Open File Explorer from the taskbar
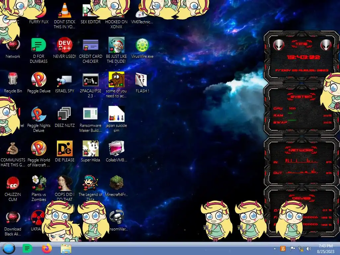340x255 pixels. pyautogui.click(x=66, y=249)
